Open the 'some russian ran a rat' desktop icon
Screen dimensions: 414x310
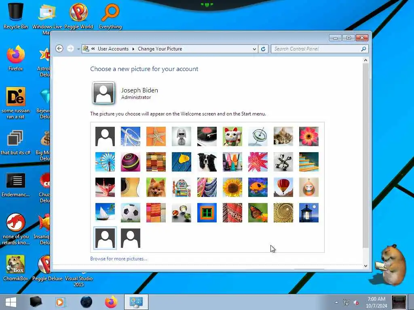16,103
